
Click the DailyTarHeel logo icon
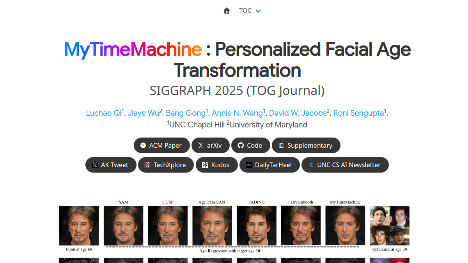[249, 165]
